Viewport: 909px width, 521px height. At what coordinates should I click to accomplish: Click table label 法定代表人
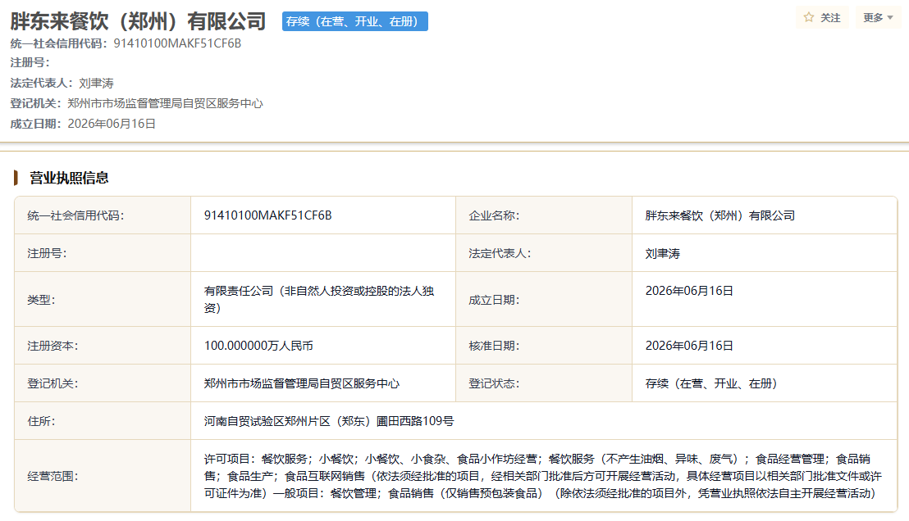(x=500, y=253)
